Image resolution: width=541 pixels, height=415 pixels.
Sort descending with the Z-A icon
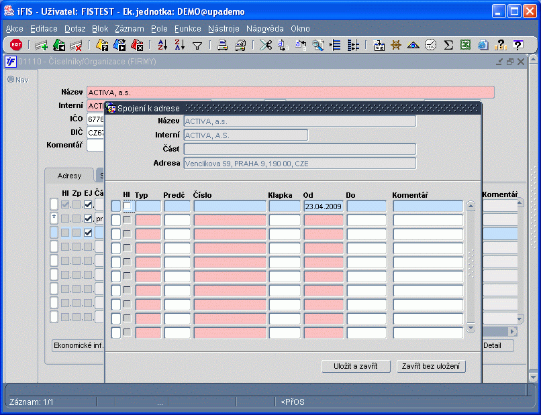point(180,45)
